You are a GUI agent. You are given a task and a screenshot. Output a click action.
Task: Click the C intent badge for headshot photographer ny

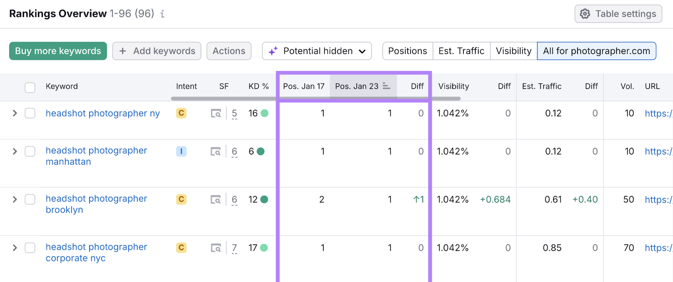[x=181, y=113]
